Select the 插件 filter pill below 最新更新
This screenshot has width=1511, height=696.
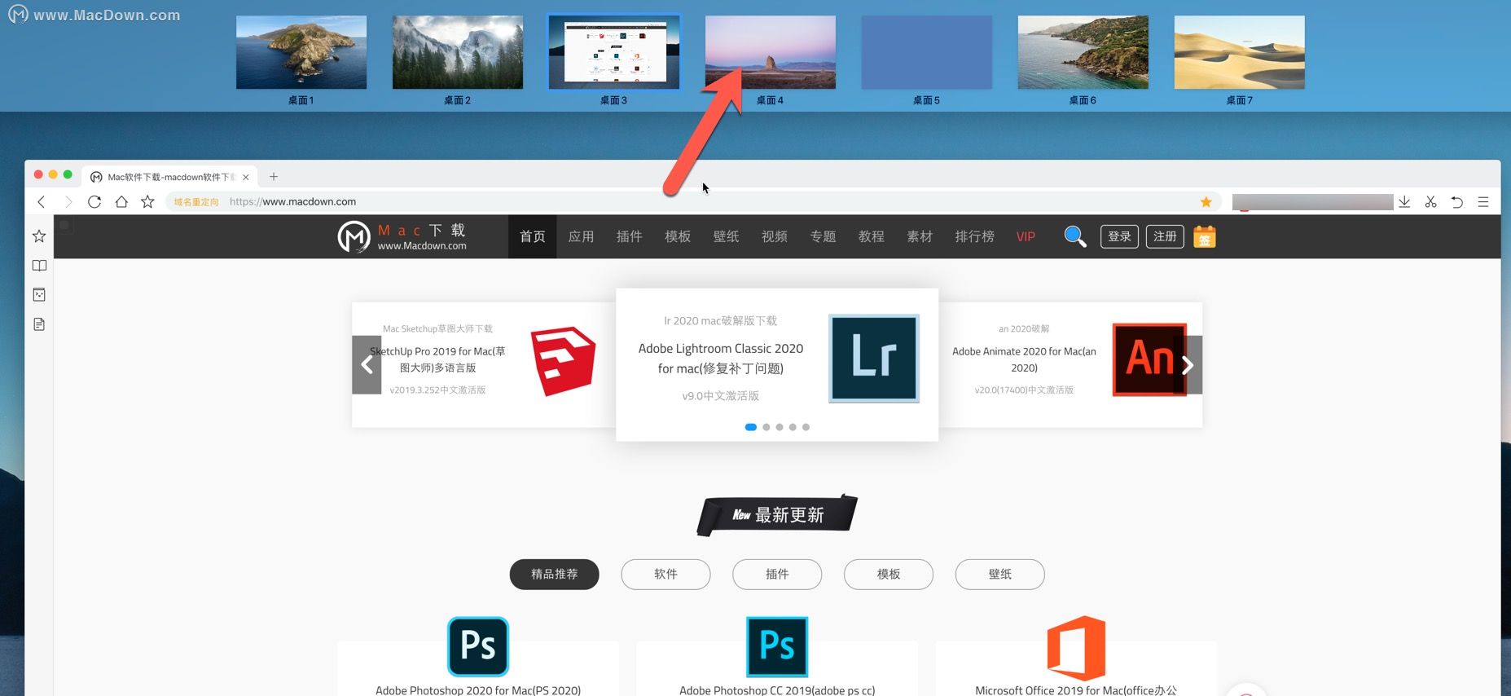pos(777,575)
